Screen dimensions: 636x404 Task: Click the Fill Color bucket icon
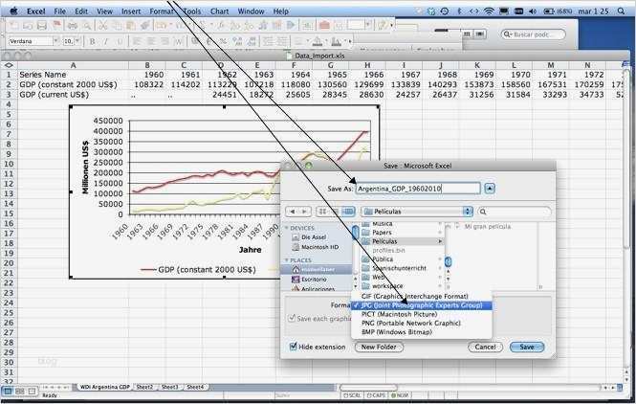pos(318,41)
